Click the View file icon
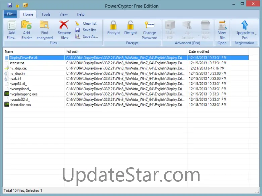The width and height of the screenshot is (262, 196). point(222,25)
